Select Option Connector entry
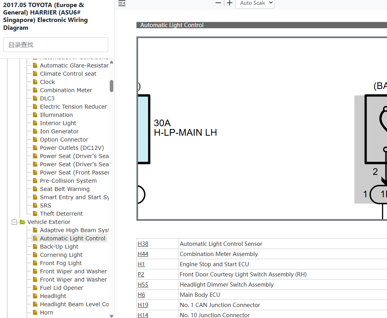Image resolution: width=387 pixels, height=318 pixels. point(64,140)
